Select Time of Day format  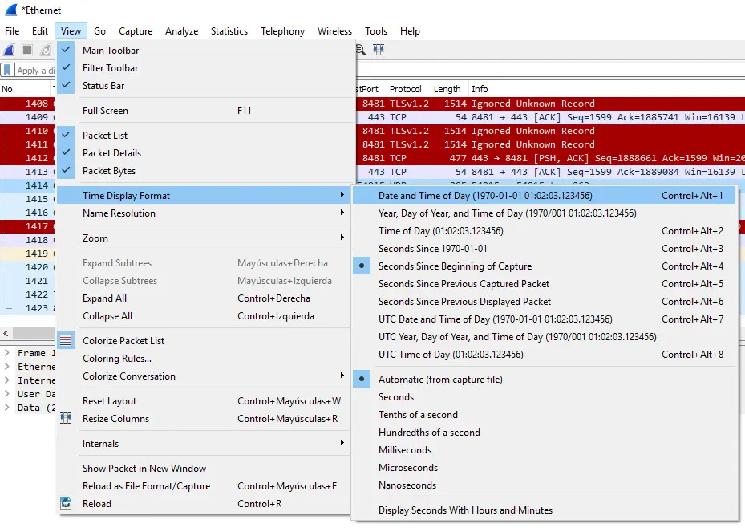pyautogui.click(x=544, y=231)
